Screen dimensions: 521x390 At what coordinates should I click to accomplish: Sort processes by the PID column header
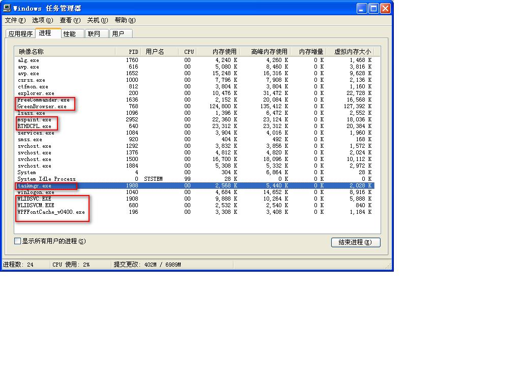click(x=128, y=52)
